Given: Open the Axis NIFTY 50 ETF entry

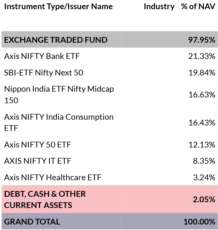Looking at the screenshot, I should (37, 145).
